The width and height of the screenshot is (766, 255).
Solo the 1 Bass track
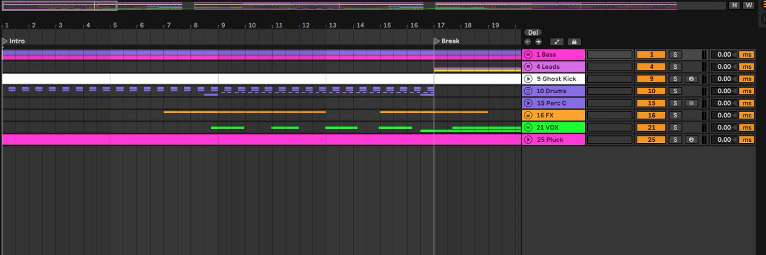tap(675, 55)
